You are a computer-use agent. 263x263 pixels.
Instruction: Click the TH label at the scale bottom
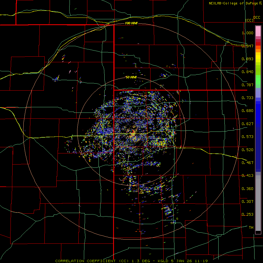point(251,228)
